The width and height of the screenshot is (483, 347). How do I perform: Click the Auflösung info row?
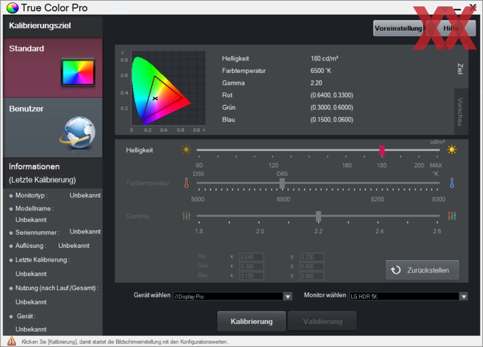[x=49, y=246]
